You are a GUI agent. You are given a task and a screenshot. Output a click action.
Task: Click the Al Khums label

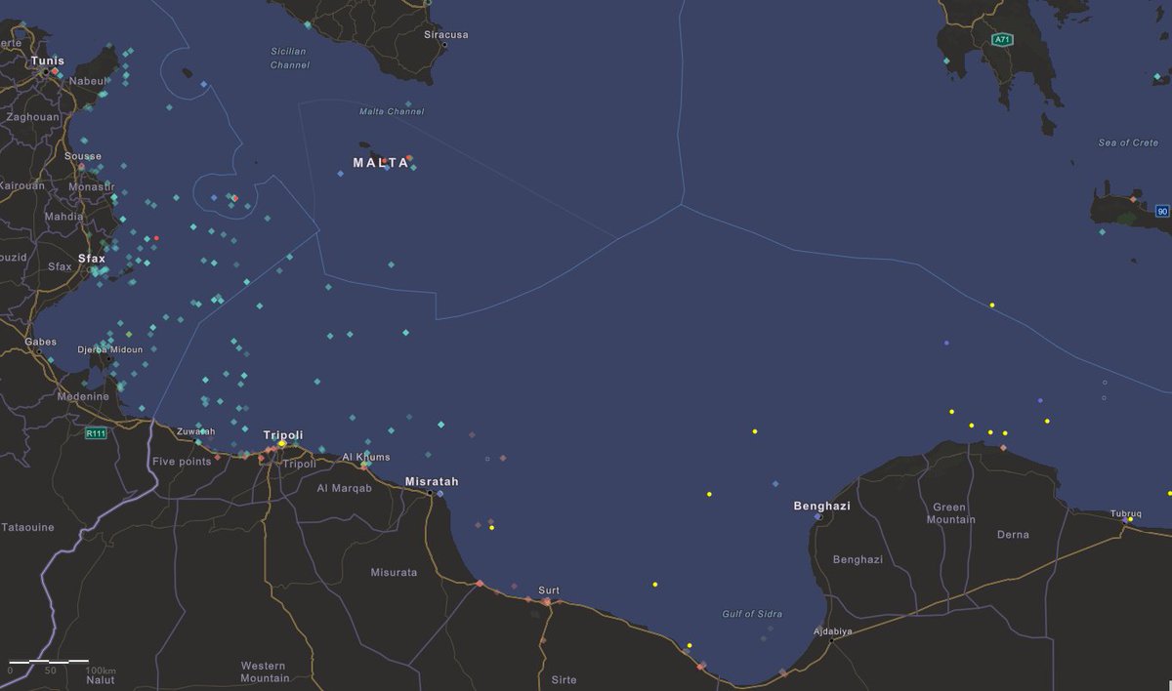[365, 457]
